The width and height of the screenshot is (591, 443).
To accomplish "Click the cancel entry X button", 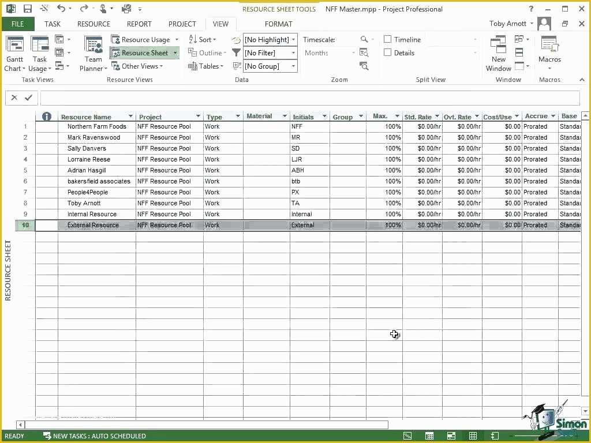I will [14, 97].
